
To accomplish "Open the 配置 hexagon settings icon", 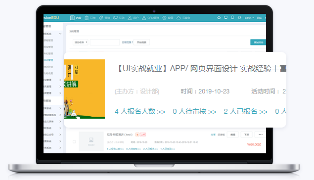I will coord(164,18).
